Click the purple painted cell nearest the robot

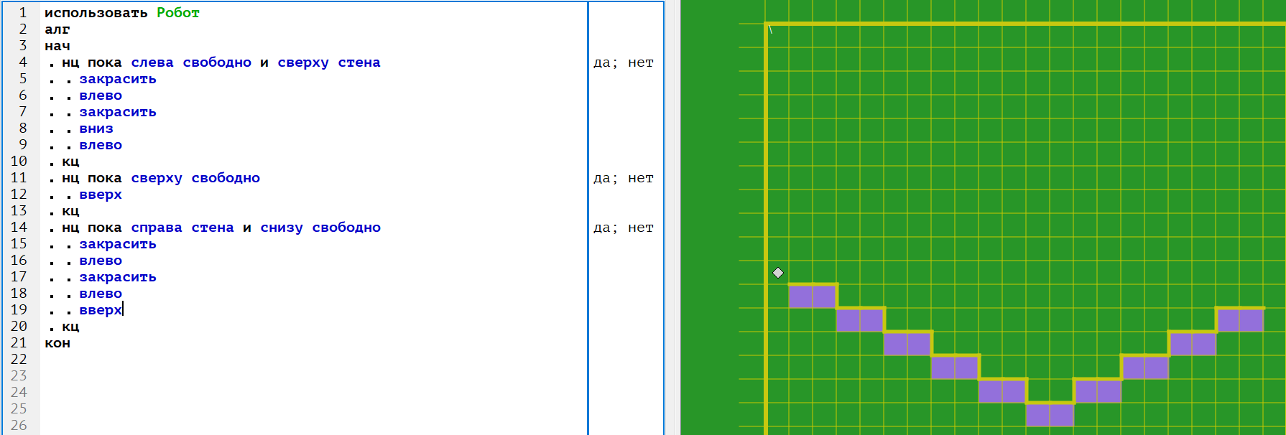pyautogui.click(x=800, y=296)
